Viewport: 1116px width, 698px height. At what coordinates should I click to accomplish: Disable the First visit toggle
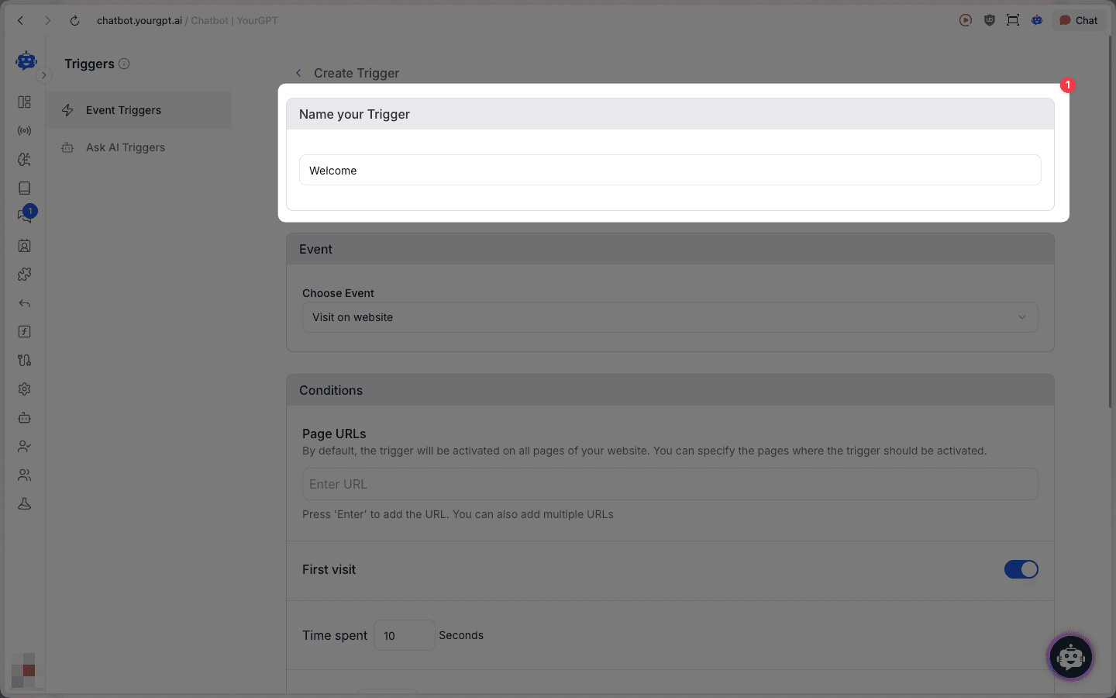pyautogui.click(x=1021, y=569)
